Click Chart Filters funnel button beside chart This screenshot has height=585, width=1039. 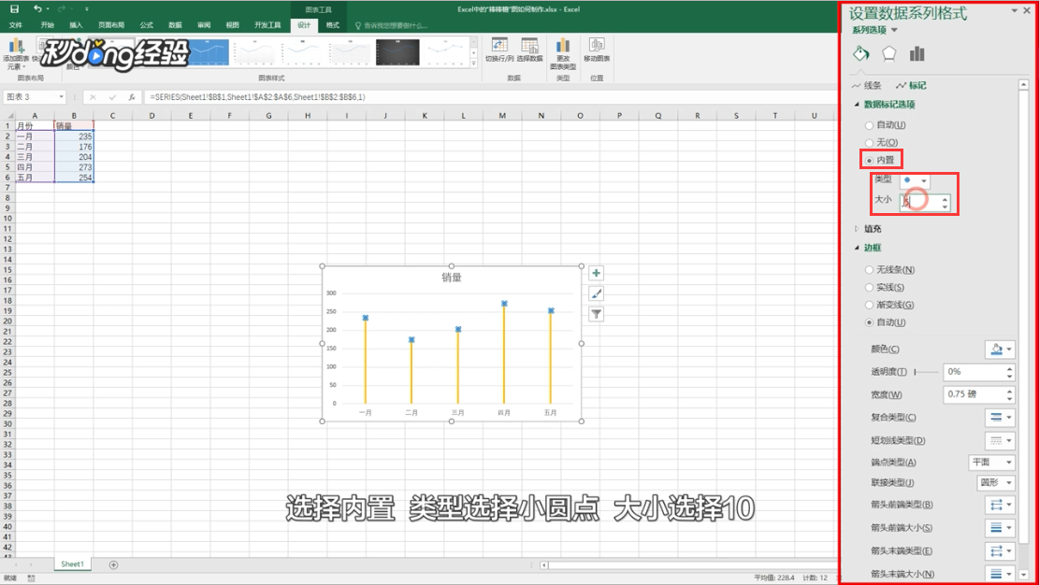point(597,314)
